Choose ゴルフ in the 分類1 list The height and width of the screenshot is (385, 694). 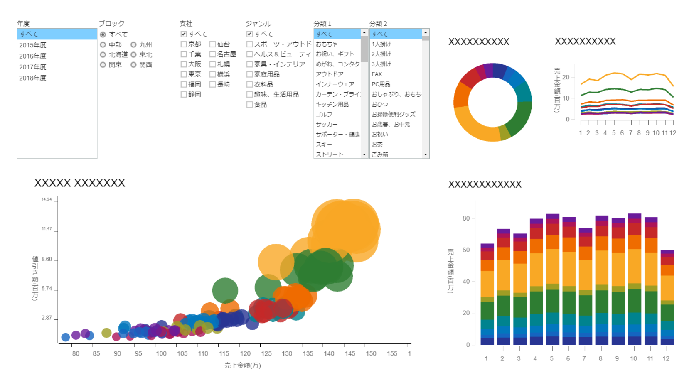click(x=324, y=114)
